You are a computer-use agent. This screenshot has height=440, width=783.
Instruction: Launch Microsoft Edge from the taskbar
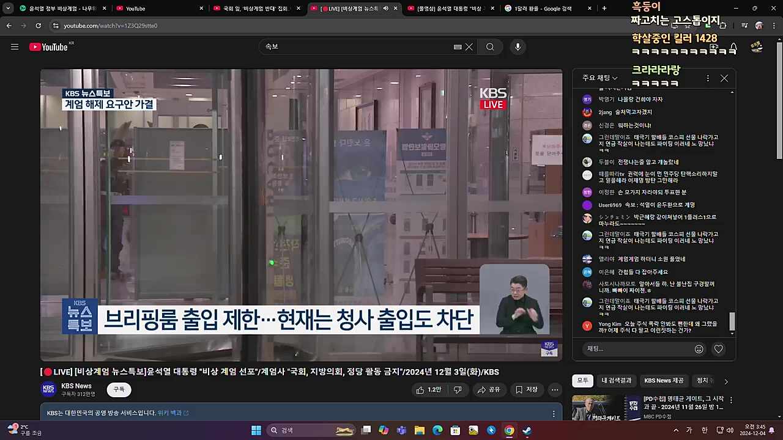(437, 430)
